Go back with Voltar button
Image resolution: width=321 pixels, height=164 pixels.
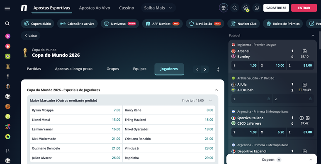(x=31, y=36)
